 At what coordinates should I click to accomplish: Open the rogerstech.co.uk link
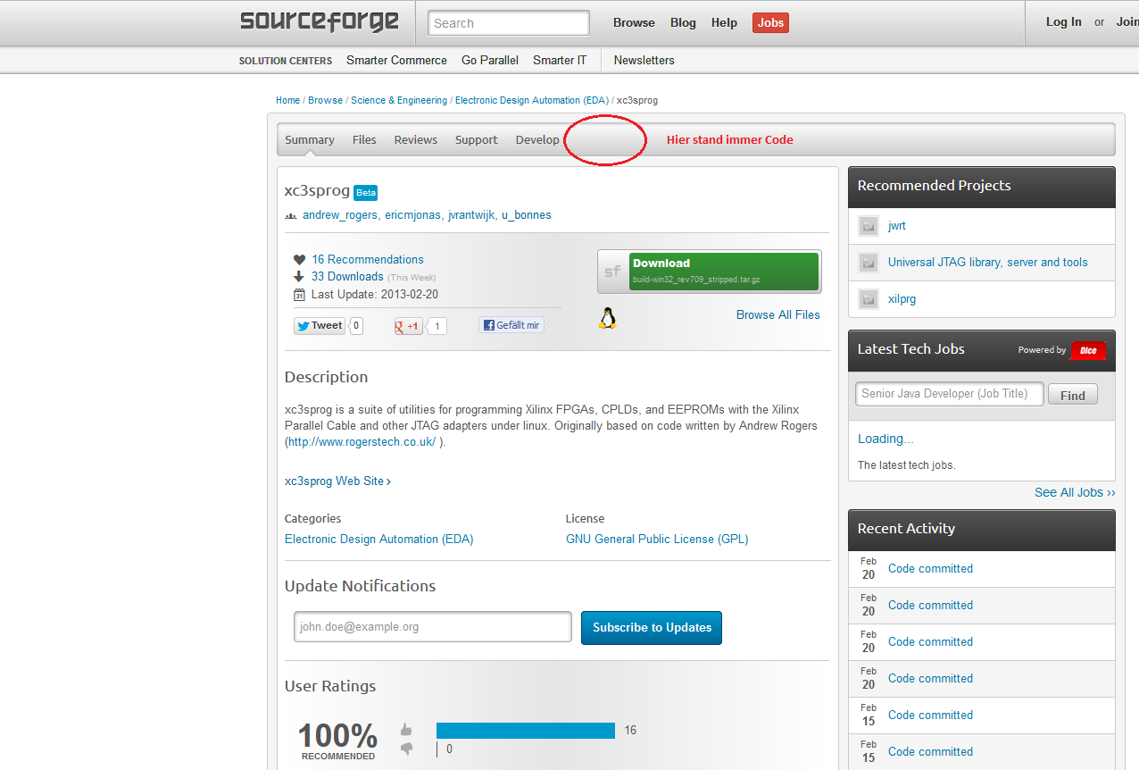coord(362,442)
